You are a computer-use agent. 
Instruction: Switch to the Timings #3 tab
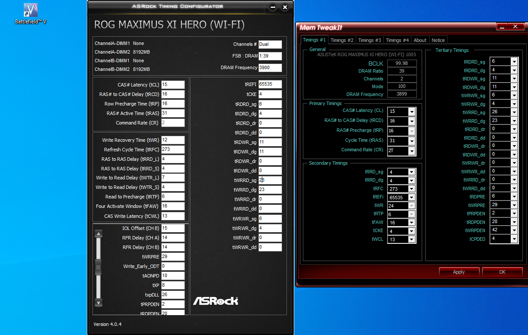pos(369,40)
